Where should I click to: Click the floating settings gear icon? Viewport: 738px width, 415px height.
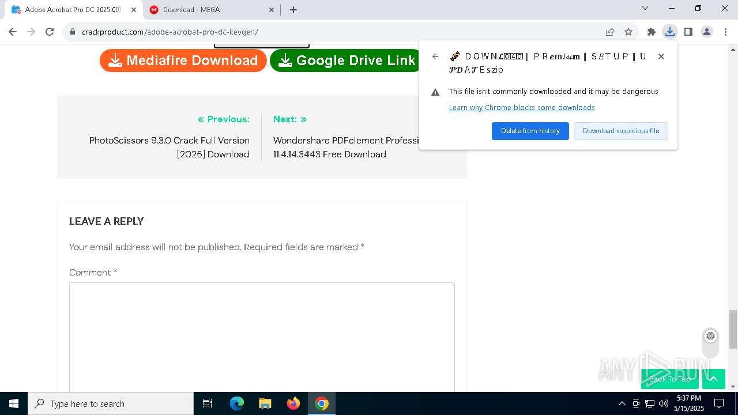point(710,336)
